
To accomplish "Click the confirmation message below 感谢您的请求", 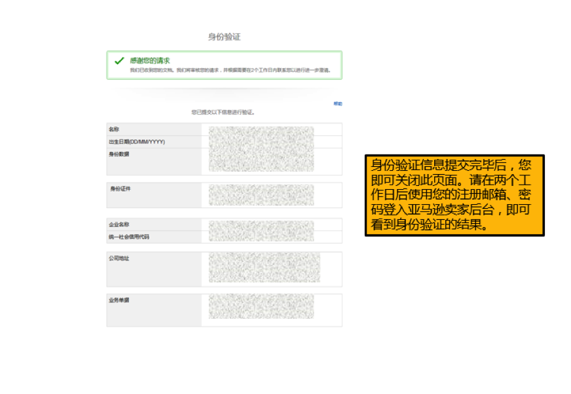I will click(229, 69).
